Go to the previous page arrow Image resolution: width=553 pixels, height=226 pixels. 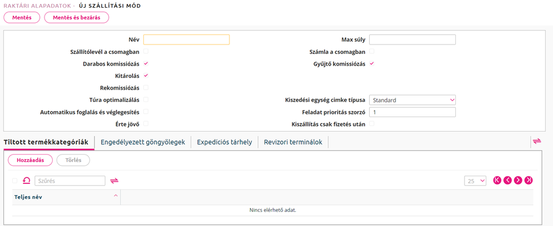507,180
